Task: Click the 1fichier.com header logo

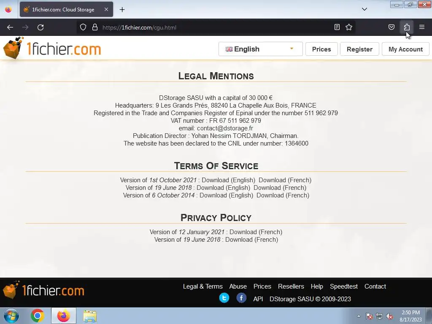Action: [x=52, y=48]
